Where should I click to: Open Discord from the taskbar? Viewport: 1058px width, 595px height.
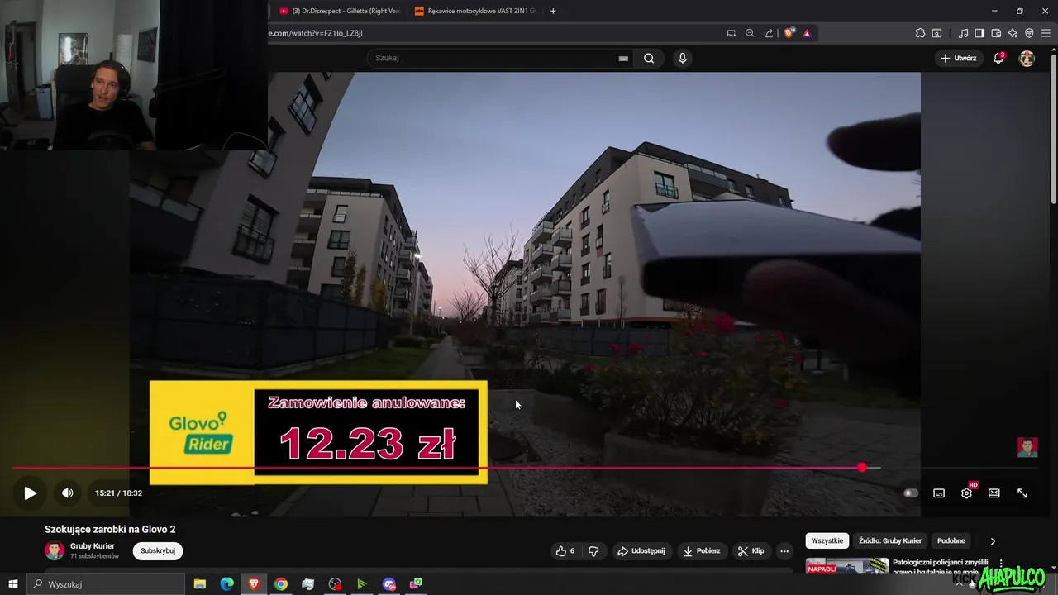[389, 584]
